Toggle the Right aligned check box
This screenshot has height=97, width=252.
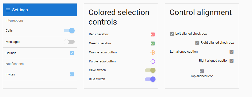197,43
